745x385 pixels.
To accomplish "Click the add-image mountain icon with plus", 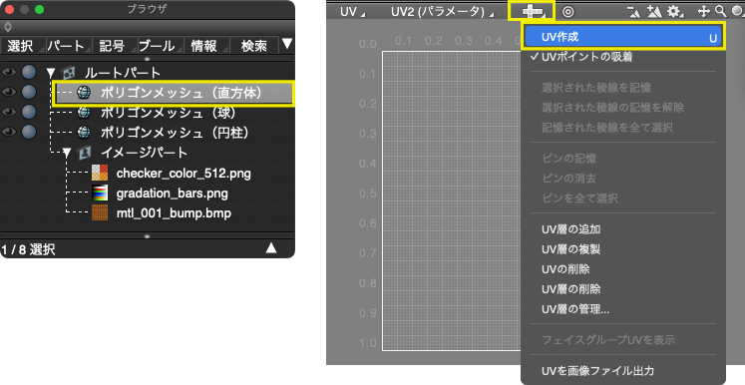I will point(654,11).
